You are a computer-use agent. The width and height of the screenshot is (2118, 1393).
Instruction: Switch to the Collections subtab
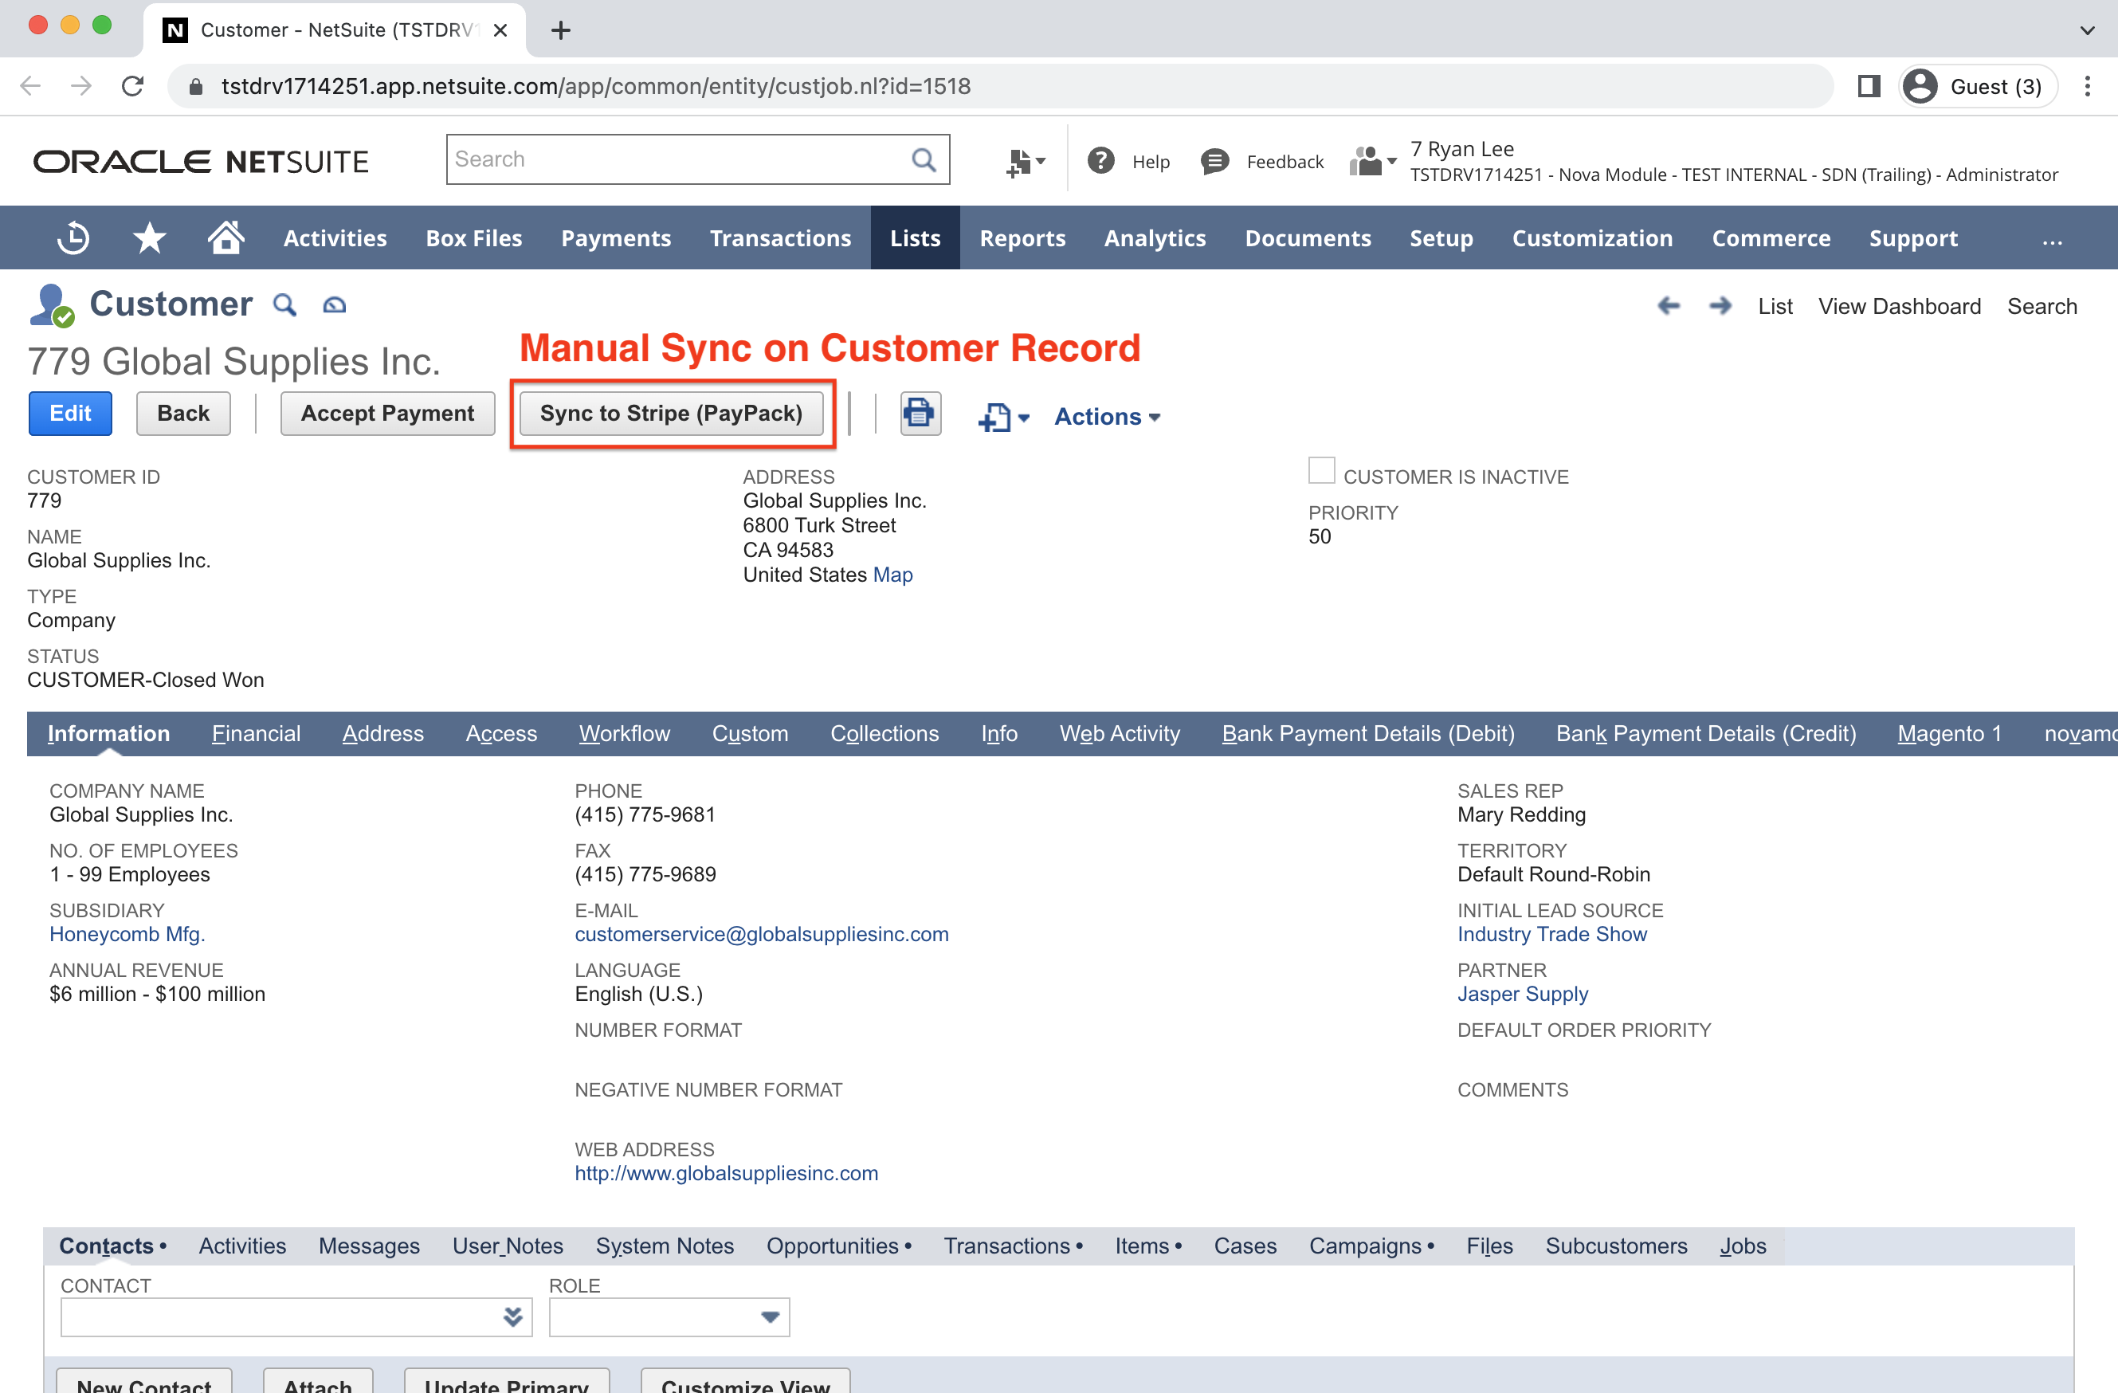click(884, 733)
